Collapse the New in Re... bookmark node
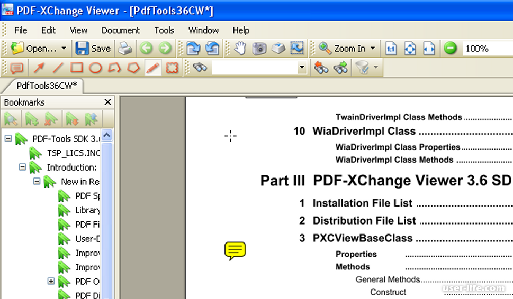Image resolution: width=513 pixels, height=299 pixels. [37, 181]
